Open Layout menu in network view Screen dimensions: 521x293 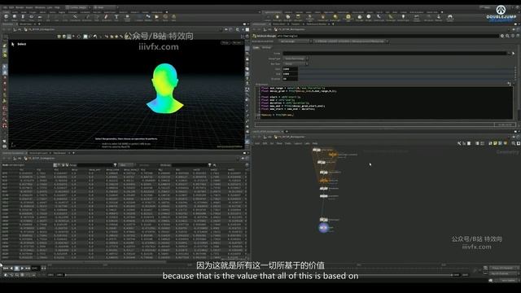coord(298,143)
